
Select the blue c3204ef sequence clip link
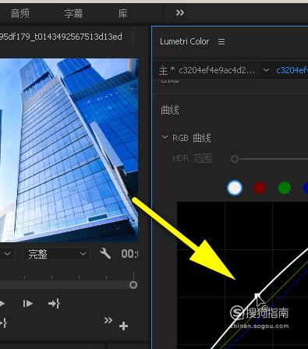292,70
